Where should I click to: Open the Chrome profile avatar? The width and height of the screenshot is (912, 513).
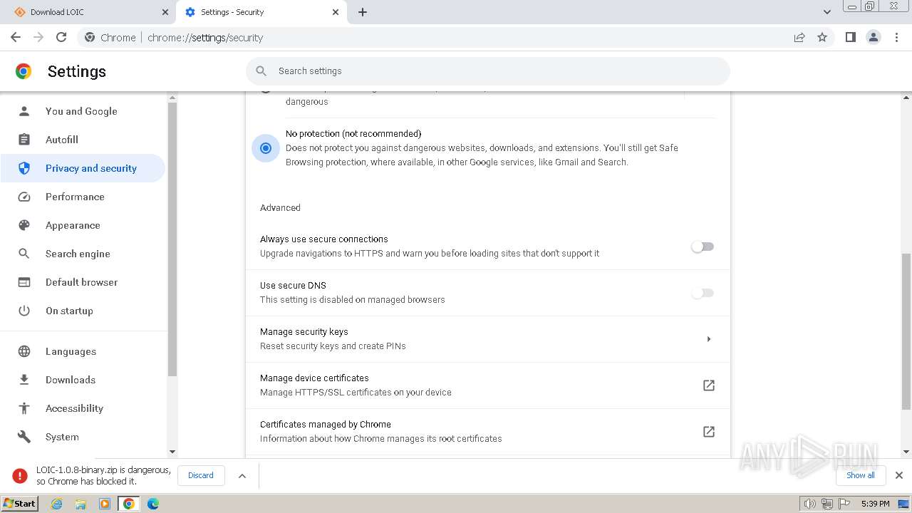point(873,37)
